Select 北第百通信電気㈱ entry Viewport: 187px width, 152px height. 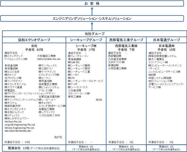[49, 96]
